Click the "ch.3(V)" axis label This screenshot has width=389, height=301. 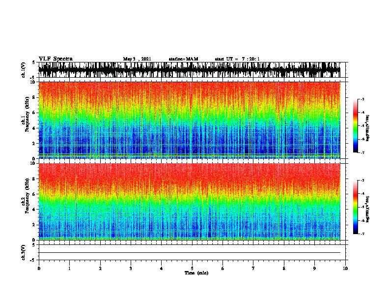pos(24,252)
